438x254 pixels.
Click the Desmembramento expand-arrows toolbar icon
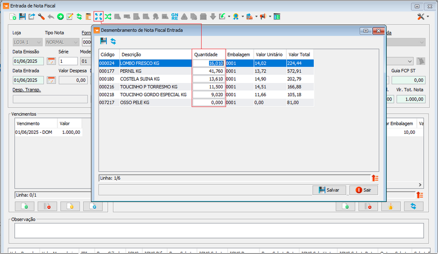pos(99,16)
